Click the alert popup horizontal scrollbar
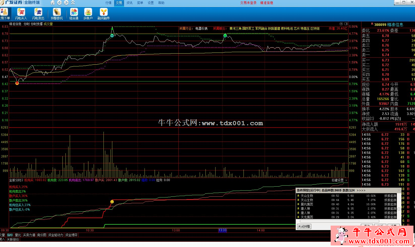The image size is (415, 247). click(339, 221)
